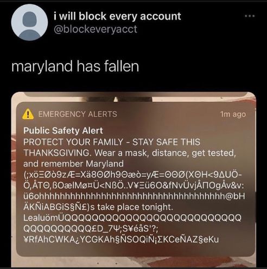
Task: Open the attached emergency alert screenshot
Action: click(x=133, y=180)
